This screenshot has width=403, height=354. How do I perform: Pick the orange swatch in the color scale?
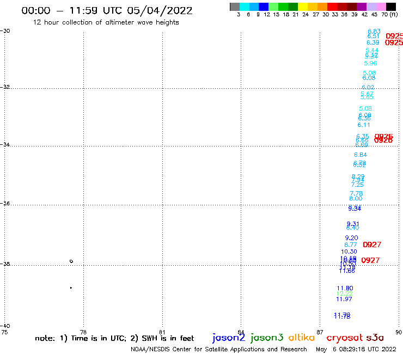coord(322,7)
